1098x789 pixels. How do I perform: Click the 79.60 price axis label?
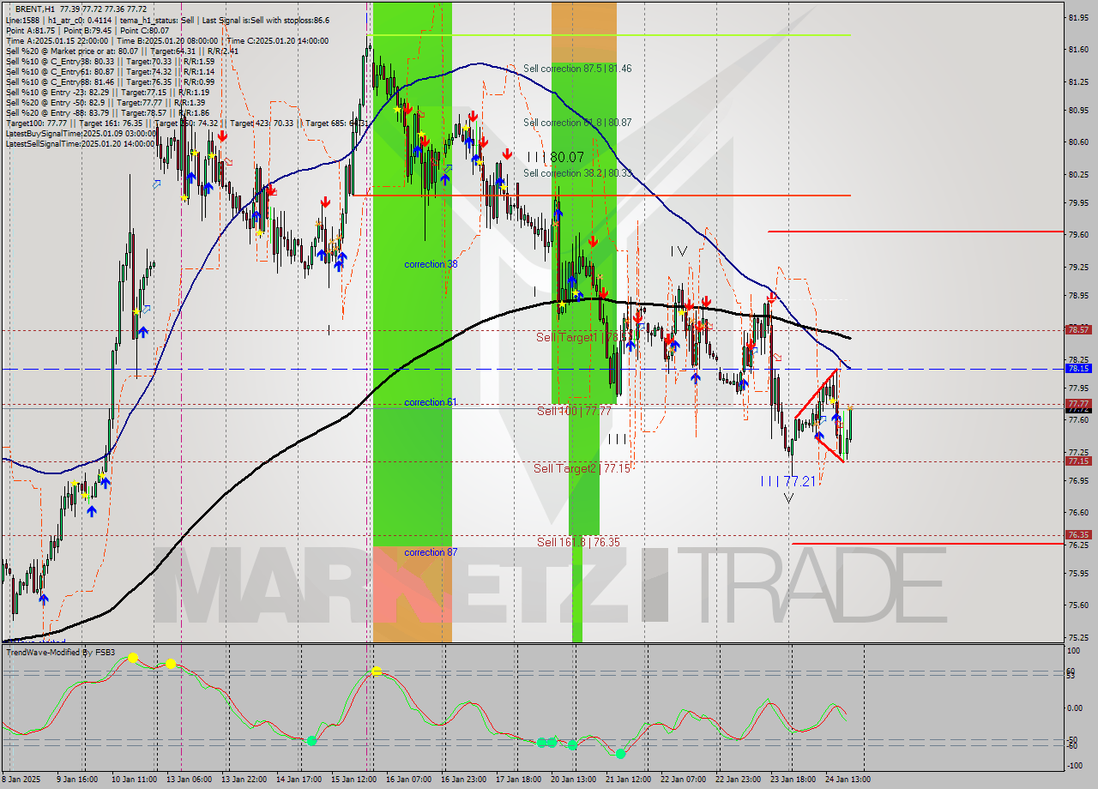point(1078,235)
